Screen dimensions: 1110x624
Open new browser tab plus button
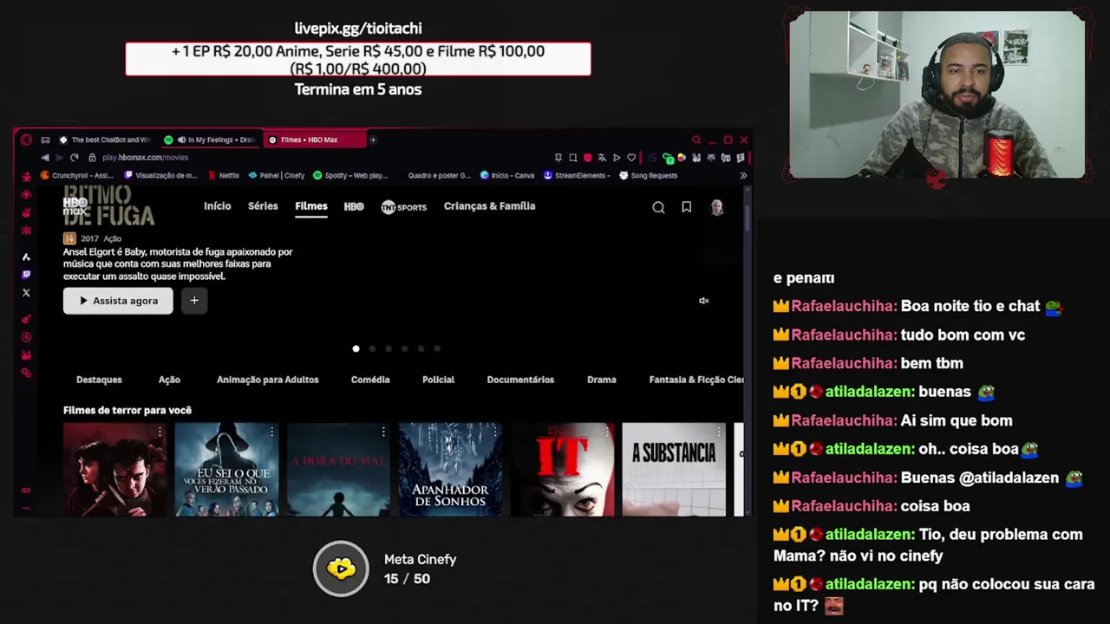tap(373, 140)
